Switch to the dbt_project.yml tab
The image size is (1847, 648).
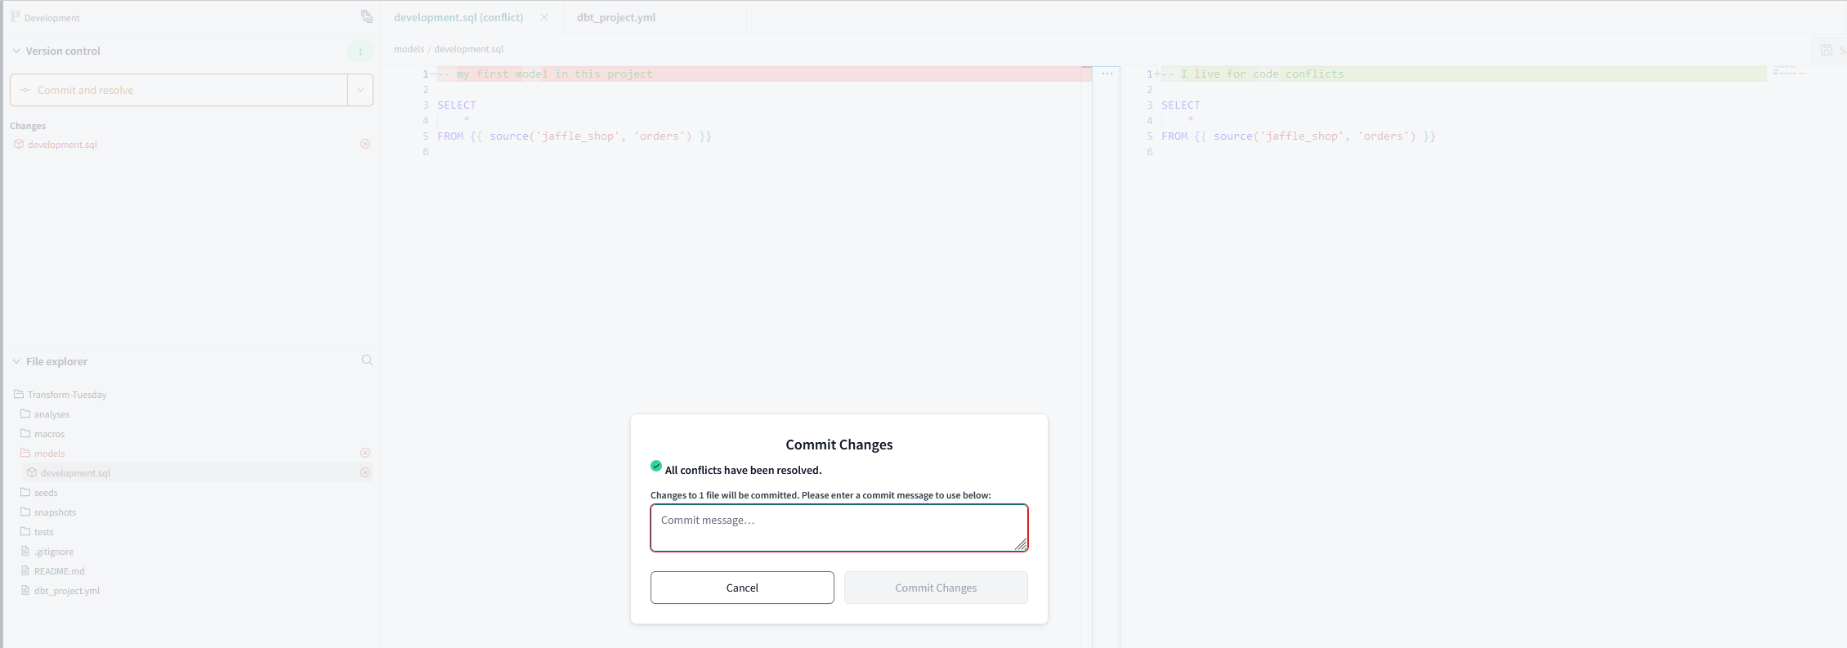tap(616, 17)
